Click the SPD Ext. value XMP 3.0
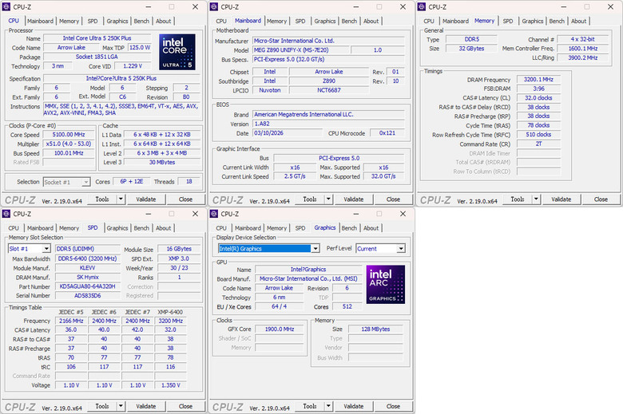This screenshot has width=623, height=414. coord(179,258)
